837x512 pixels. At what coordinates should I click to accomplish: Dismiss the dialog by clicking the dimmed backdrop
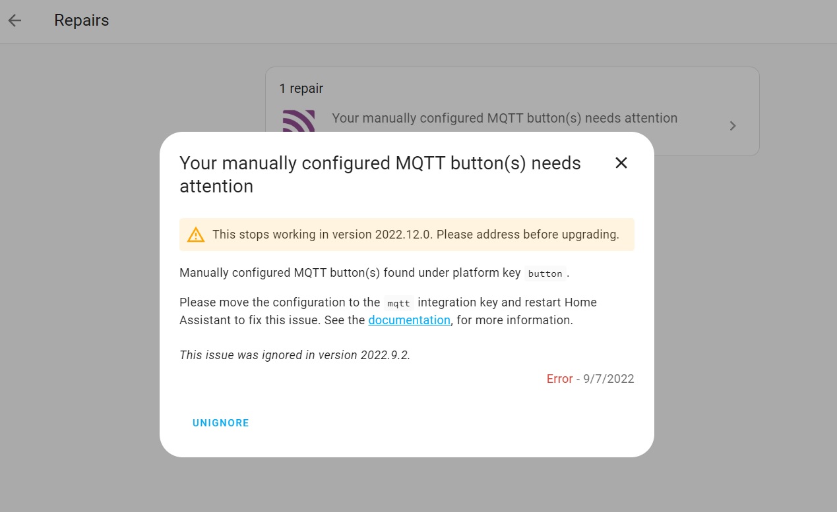(x=79, y=264)
